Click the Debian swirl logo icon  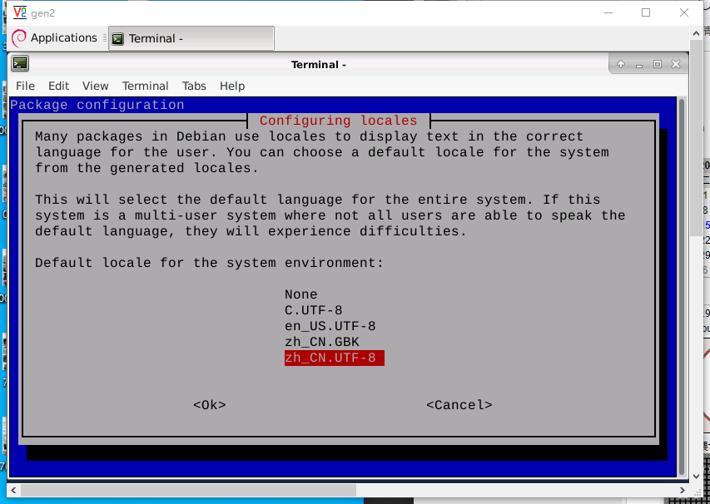[x=18, y=38]
